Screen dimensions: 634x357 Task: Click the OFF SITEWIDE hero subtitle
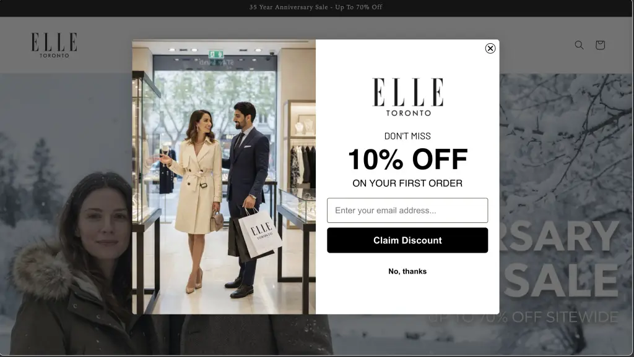pyautogui.click(x=565, y=317)
